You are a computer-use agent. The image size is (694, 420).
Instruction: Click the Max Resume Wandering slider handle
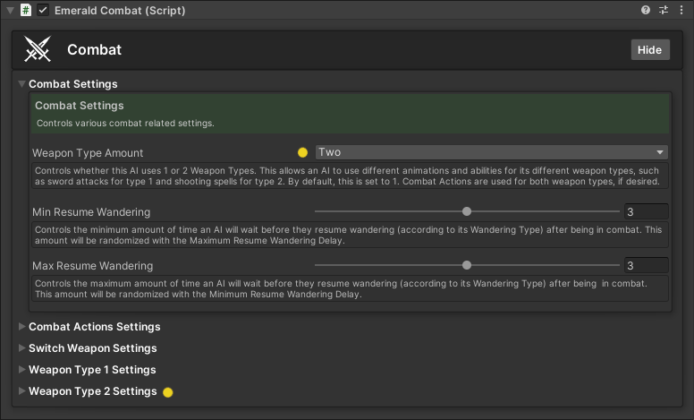[x=467, y=266]
